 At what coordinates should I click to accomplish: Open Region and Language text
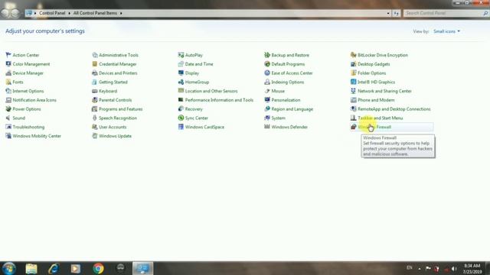coord(292,109)
